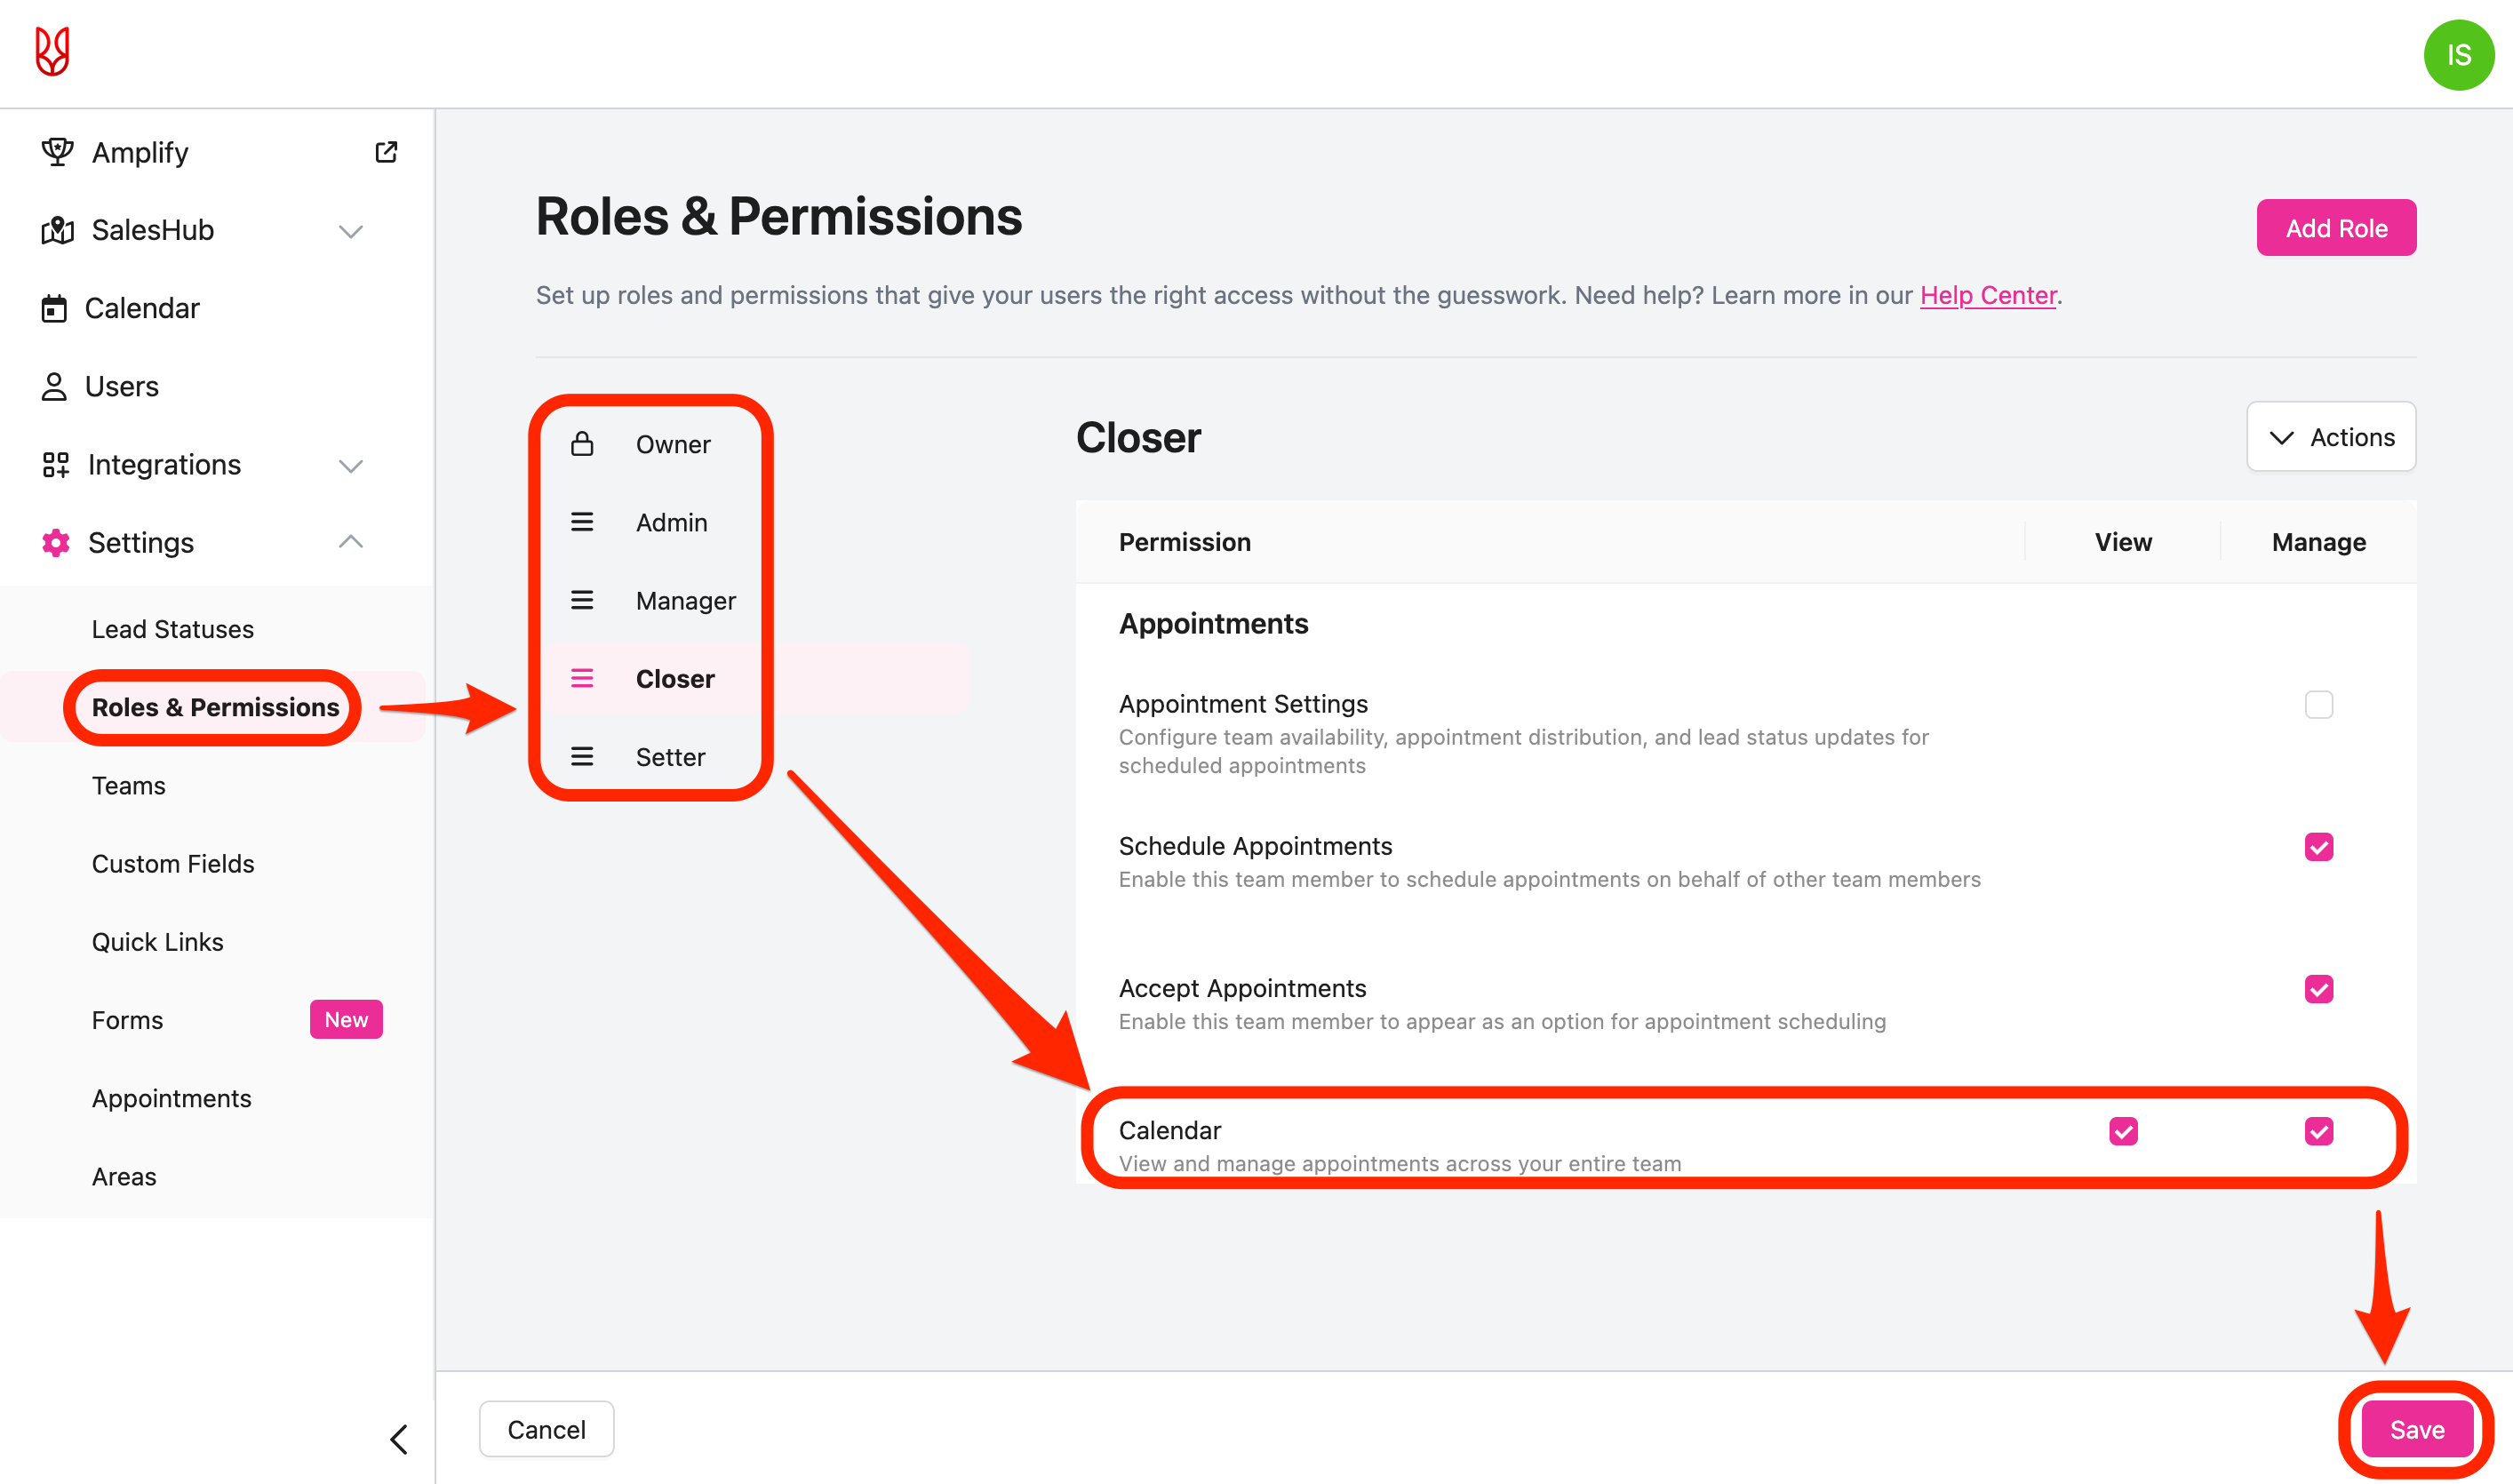Open the Teams settings page
Image resolution: width=2513 pixels, height=1484 pixels.
[x=129, y=786]
